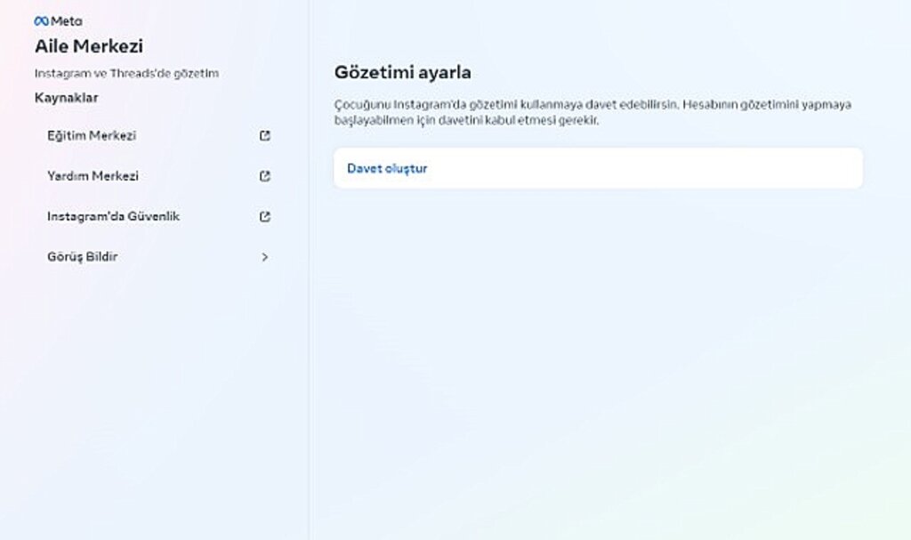Click 'Instagram ve Threads'de gözetim' subtitle
The image size is (911, 540).
coord(126,73)
